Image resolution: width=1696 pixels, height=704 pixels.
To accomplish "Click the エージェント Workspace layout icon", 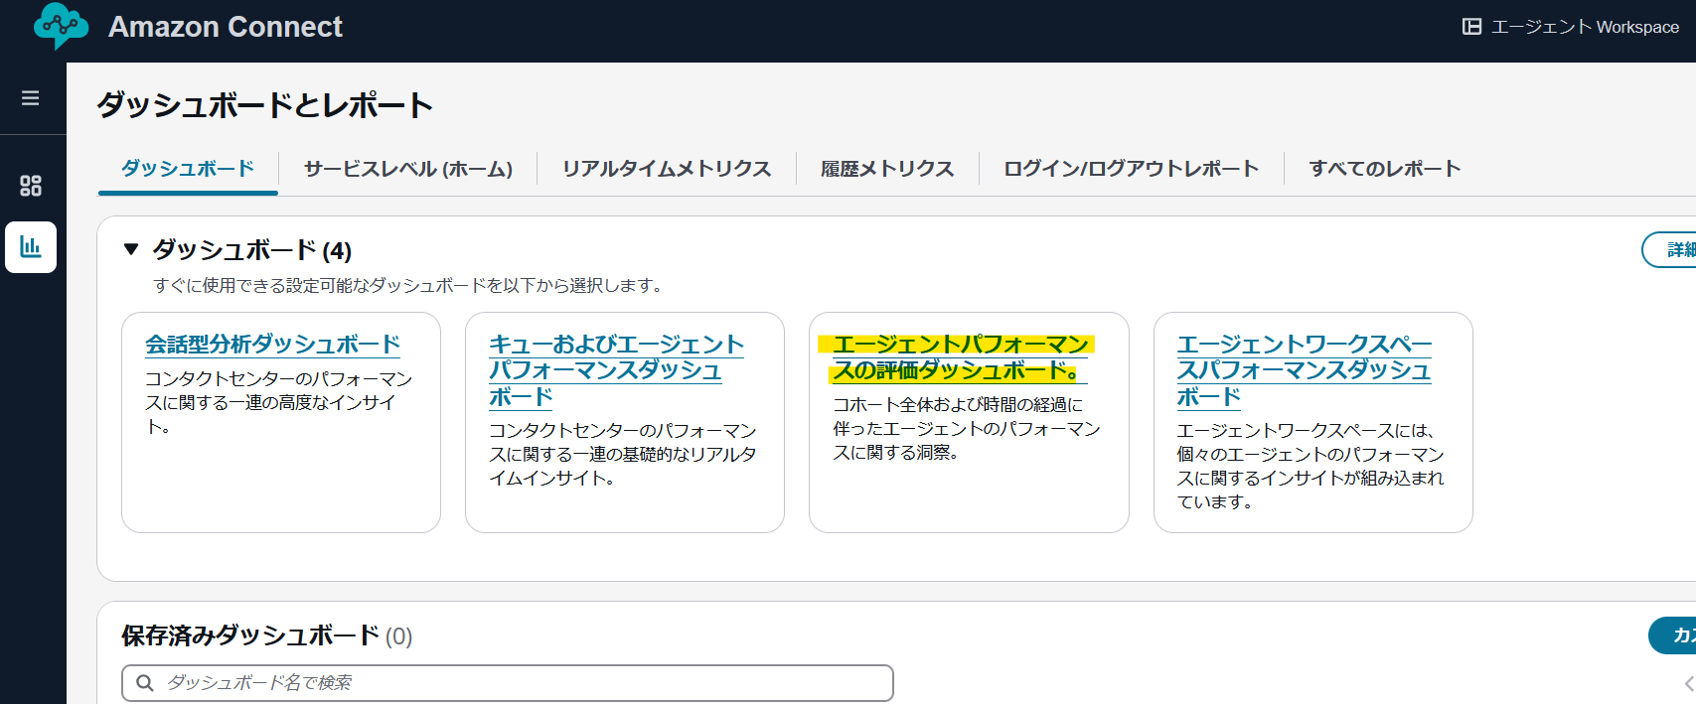I will (1471, 27).
